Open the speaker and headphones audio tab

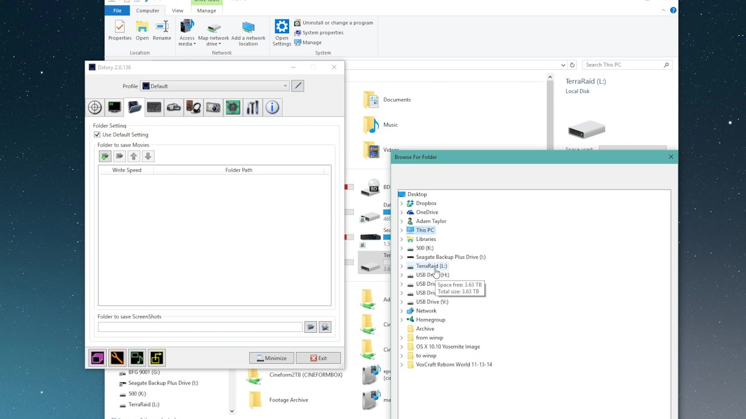coord(193,107)
